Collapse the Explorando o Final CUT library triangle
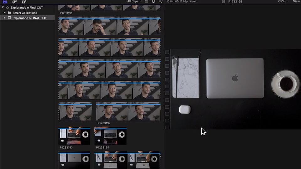 pos(3,7)
